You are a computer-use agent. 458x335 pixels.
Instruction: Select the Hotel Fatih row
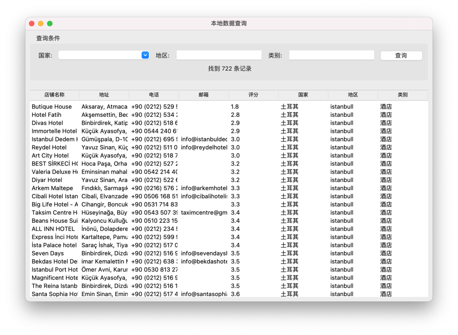[x=47, y=115]
